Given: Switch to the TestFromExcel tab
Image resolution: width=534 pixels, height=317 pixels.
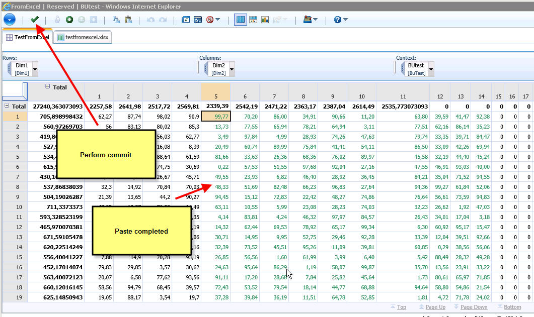Looking at the screenshot, I should pyautogui.click(x=28, y=37).
